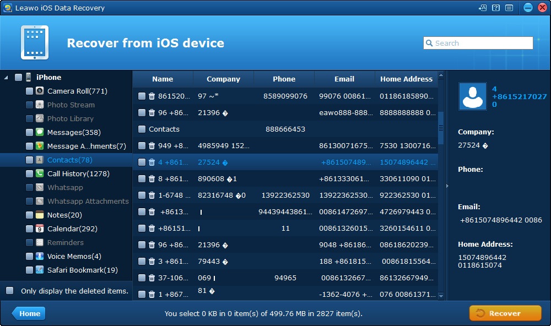Tick the iPhone root checkbox
The height and width of the screenshot is (326, 551).
click(x=18, y=77)
